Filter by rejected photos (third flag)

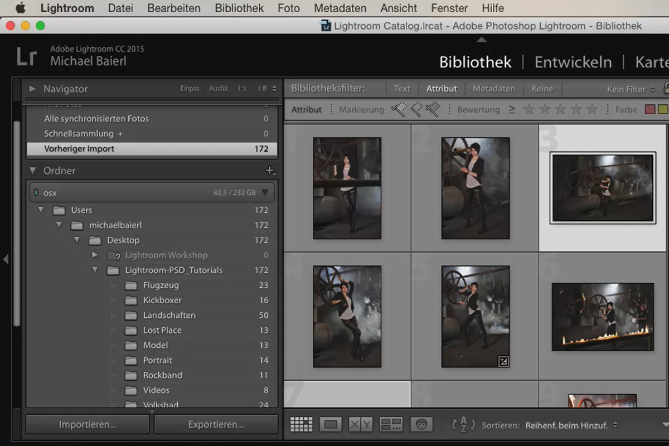point(433,109)
